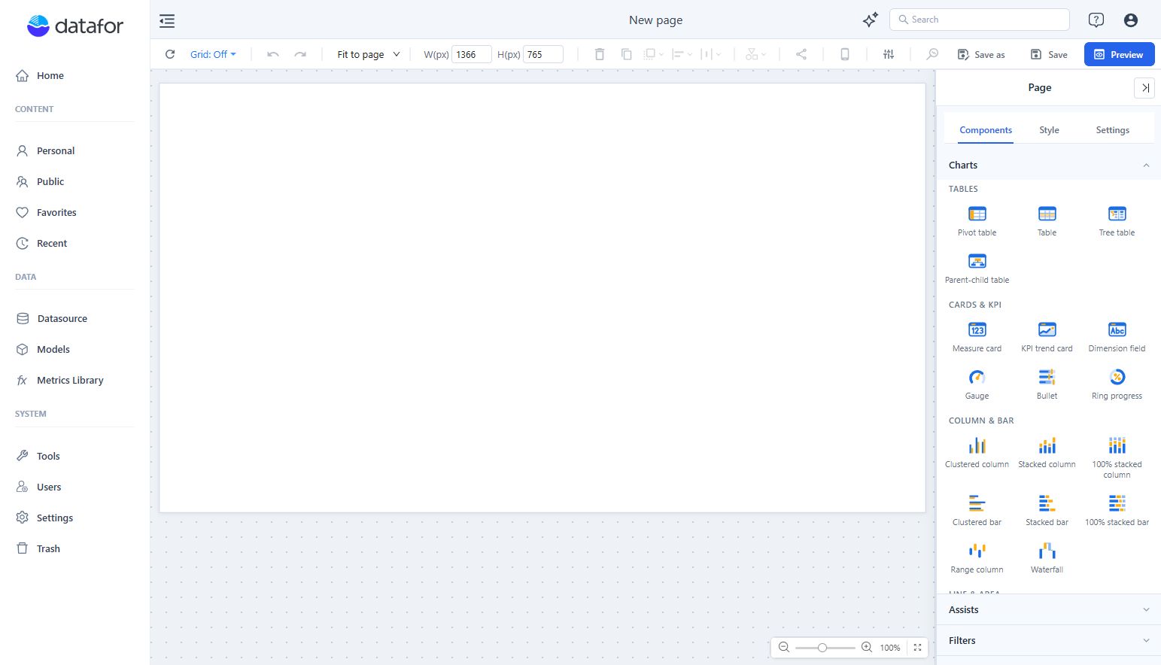Insert a Gauge chart
This screenshot has height=665, width=1161.
tap(977, 384)
